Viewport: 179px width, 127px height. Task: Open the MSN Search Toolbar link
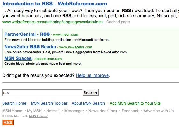pyautogui.click(x=49, y=103)
